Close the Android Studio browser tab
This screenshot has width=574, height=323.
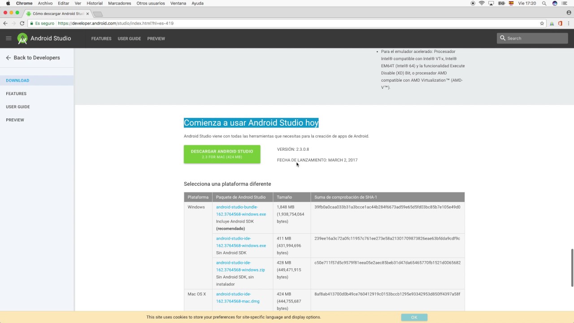(x=88, y=13)
